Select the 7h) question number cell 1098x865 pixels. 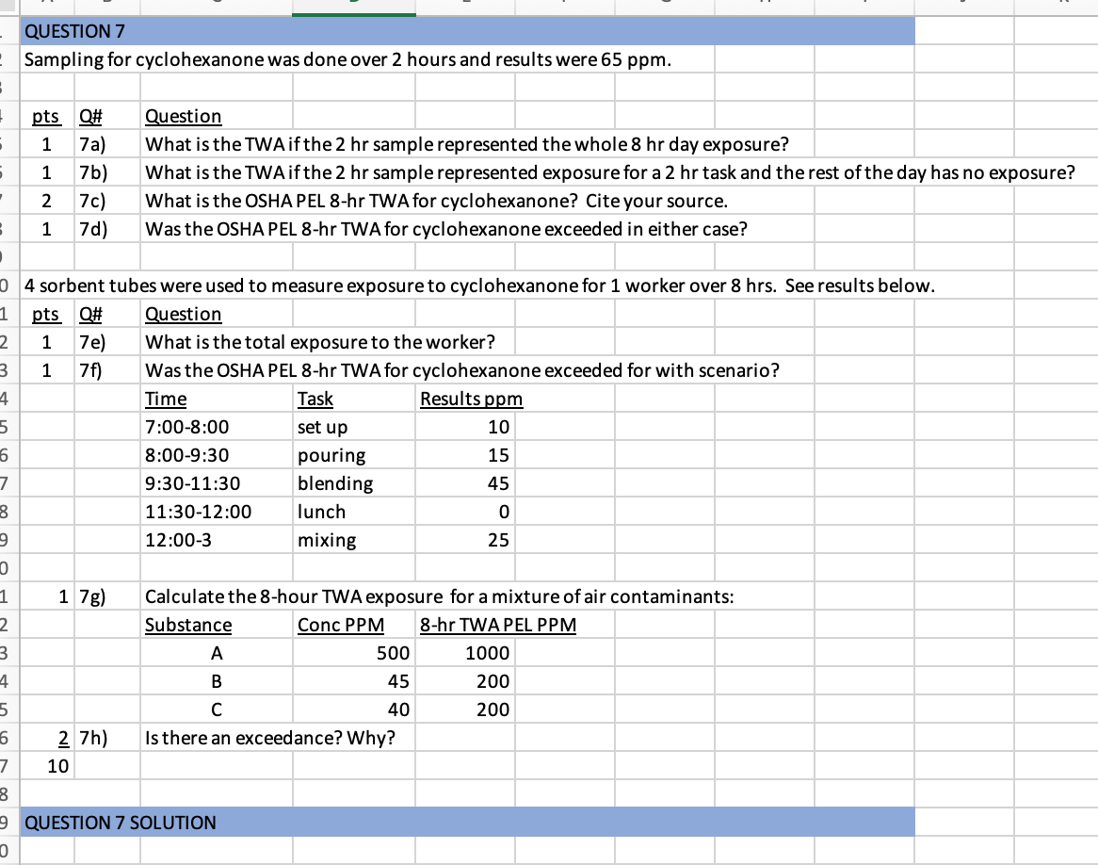(x=107, y=738)
